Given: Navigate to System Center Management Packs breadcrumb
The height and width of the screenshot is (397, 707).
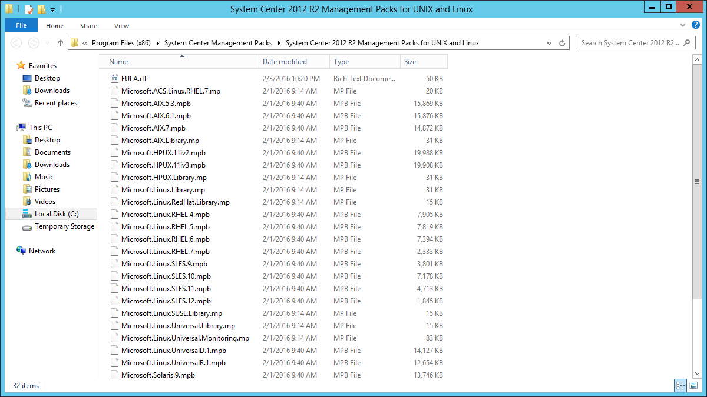Looking at the screenshot, I should pos(219,43).
